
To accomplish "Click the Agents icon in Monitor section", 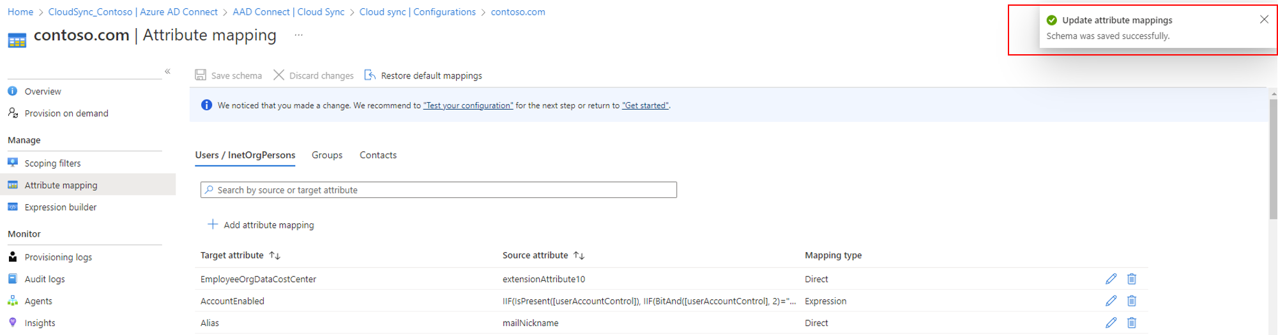I will pyautogui.click(x=13, y=301).
